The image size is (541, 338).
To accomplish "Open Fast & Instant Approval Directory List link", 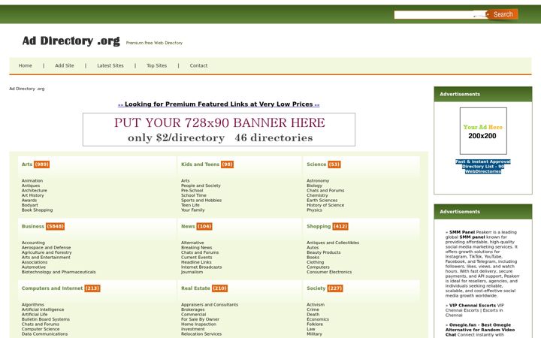I will click(x=483, y=166).
